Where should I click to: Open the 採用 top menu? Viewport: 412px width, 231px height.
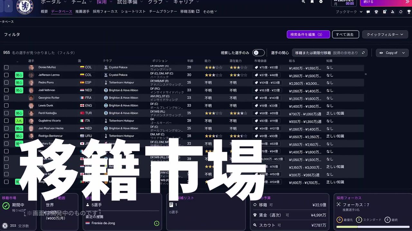pos(105,2)
